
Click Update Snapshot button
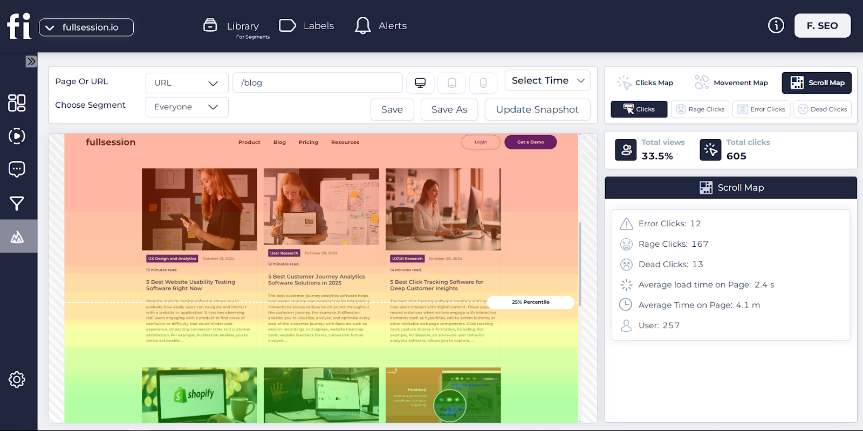coord(537,110)
